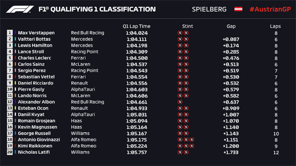
Task: Click the position 20 number badge
Action: pyautogui.click(x=10, y=152)
